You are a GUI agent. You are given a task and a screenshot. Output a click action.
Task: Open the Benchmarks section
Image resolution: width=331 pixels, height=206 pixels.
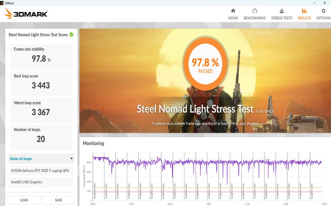click(254, 14)
